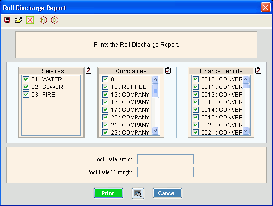Click the Finance Periods scroll down arrow

[246, 130]
